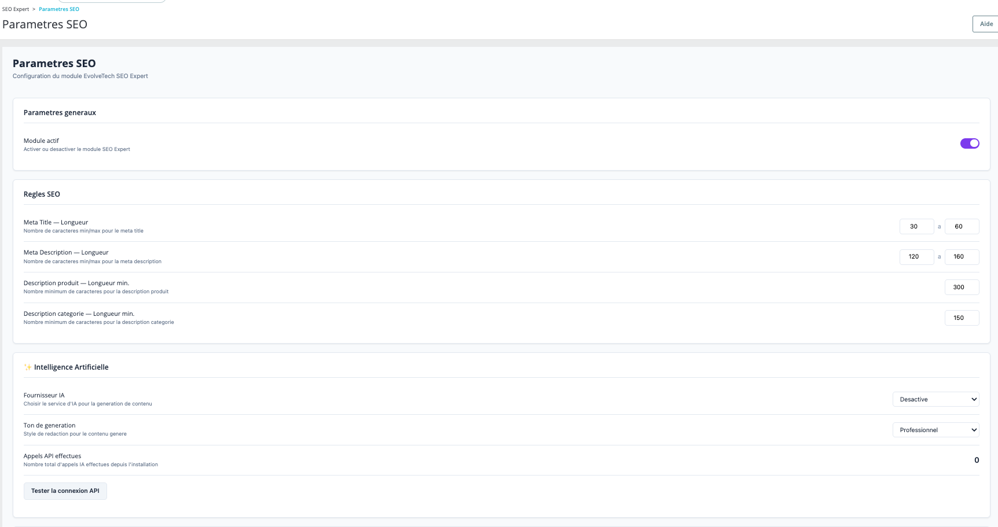Click the Tester la connexion API button
The image size is (998, 527).
coord(65,491)
